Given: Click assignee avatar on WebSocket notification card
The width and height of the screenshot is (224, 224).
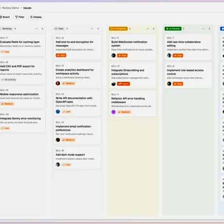Looking at the screenshot, I should coord(113,56).
